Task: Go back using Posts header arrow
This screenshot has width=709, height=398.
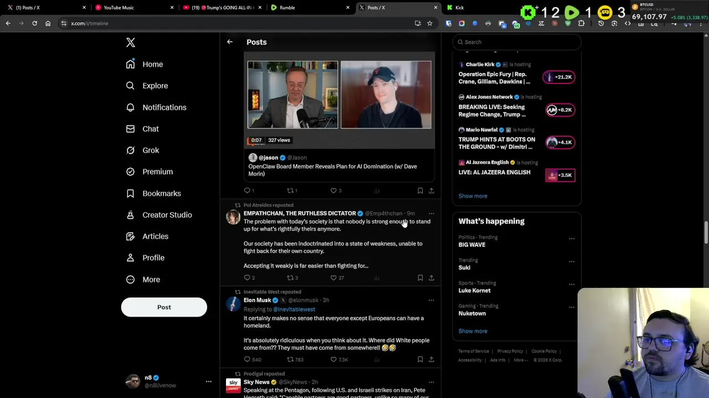Action: coord(229,42)
